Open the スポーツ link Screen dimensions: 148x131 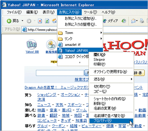pyautogui.click(x=75, y=105)
